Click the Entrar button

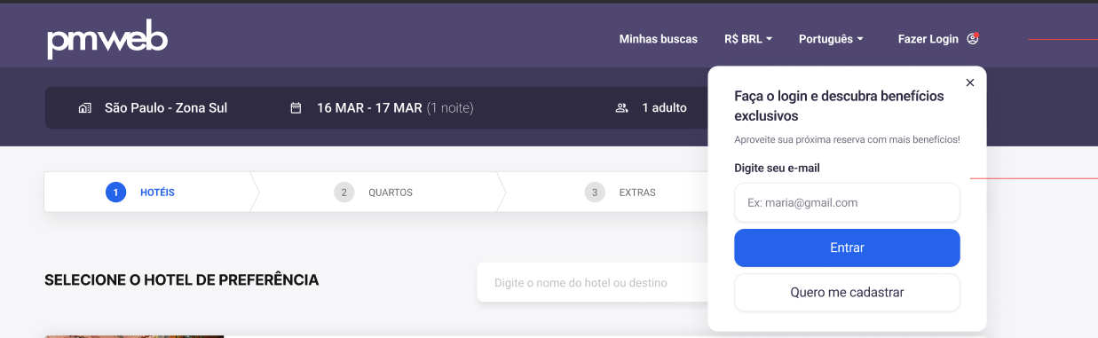847,248
